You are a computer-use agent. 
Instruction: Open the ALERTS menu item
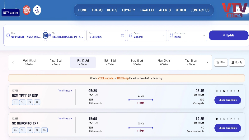click(x=165, y=10)
